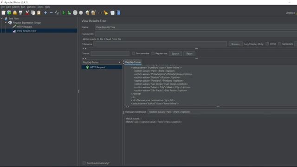Click the green shield on HTTP Request result
Screen dimensions: 297x167
pos(88,67)
